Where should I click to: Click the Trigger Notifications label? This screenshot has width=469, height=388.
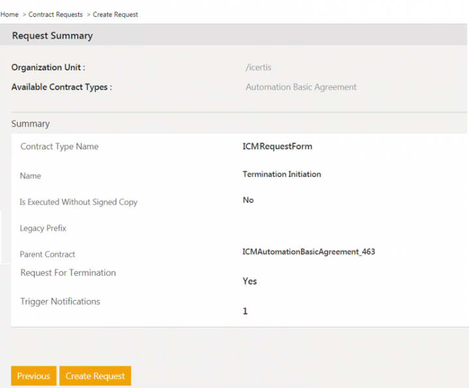tap(60, 301)
